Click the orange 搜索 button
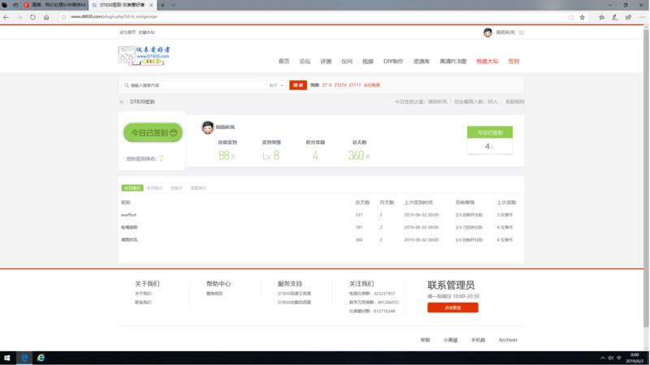The image size is (650, 365). click(298, 85)
